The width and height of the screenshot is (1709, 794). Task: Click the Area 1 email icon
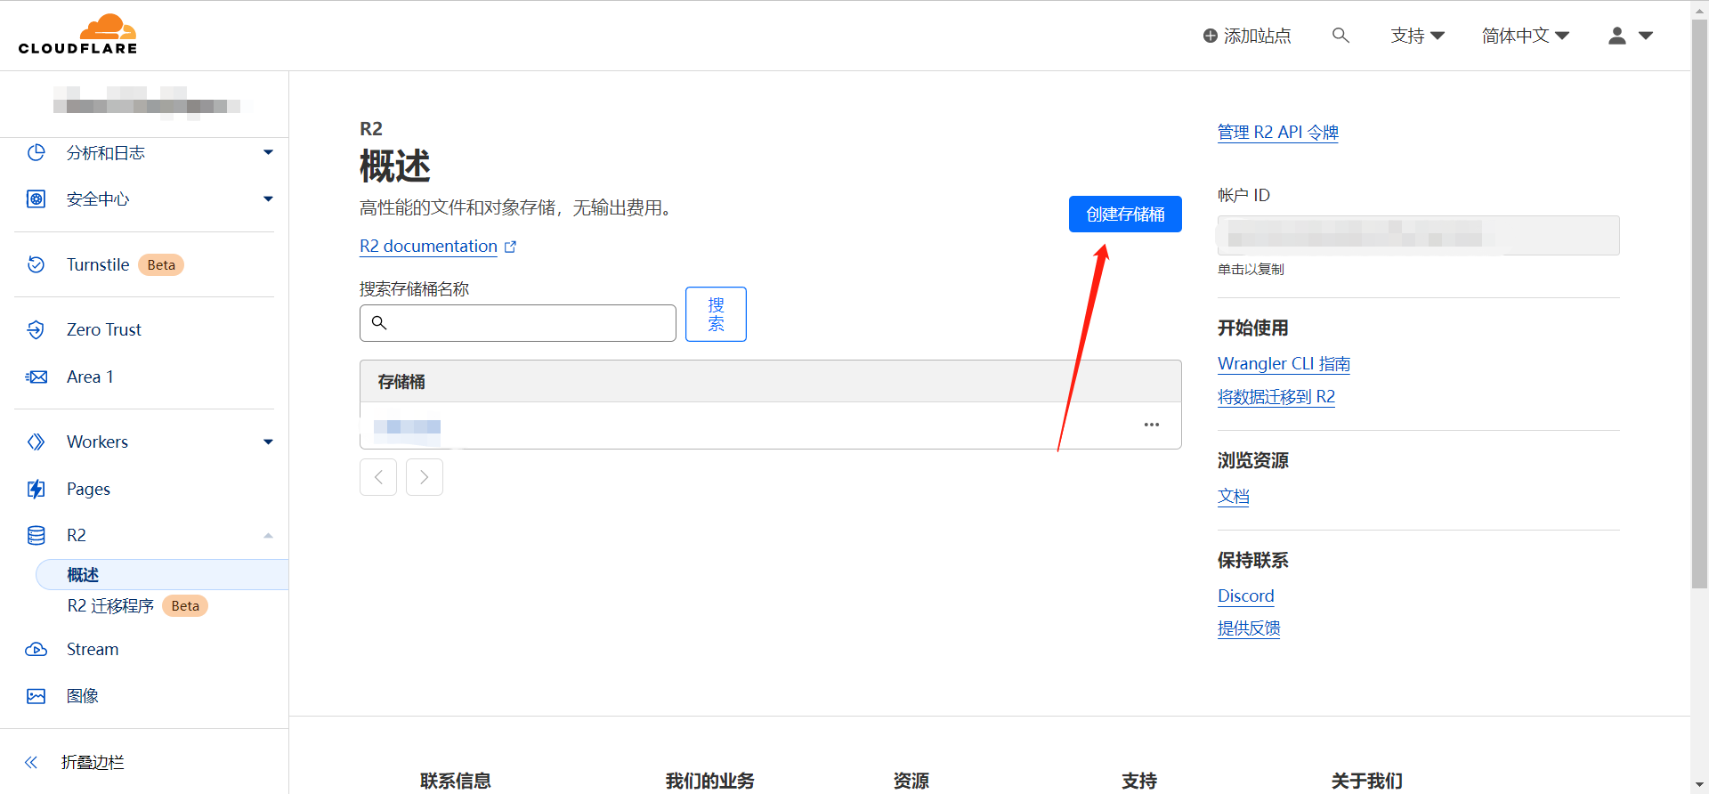pos(36,377)
